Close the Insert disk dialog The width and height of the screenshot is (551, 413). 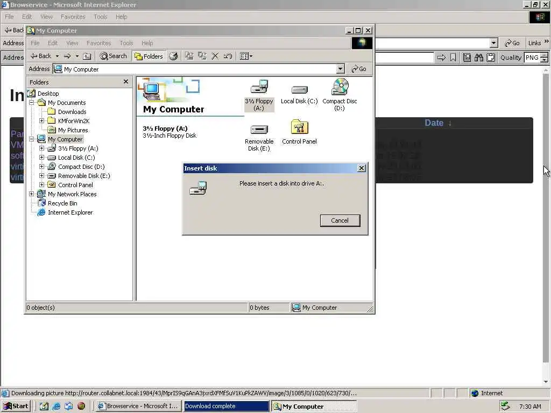[361, 168]
